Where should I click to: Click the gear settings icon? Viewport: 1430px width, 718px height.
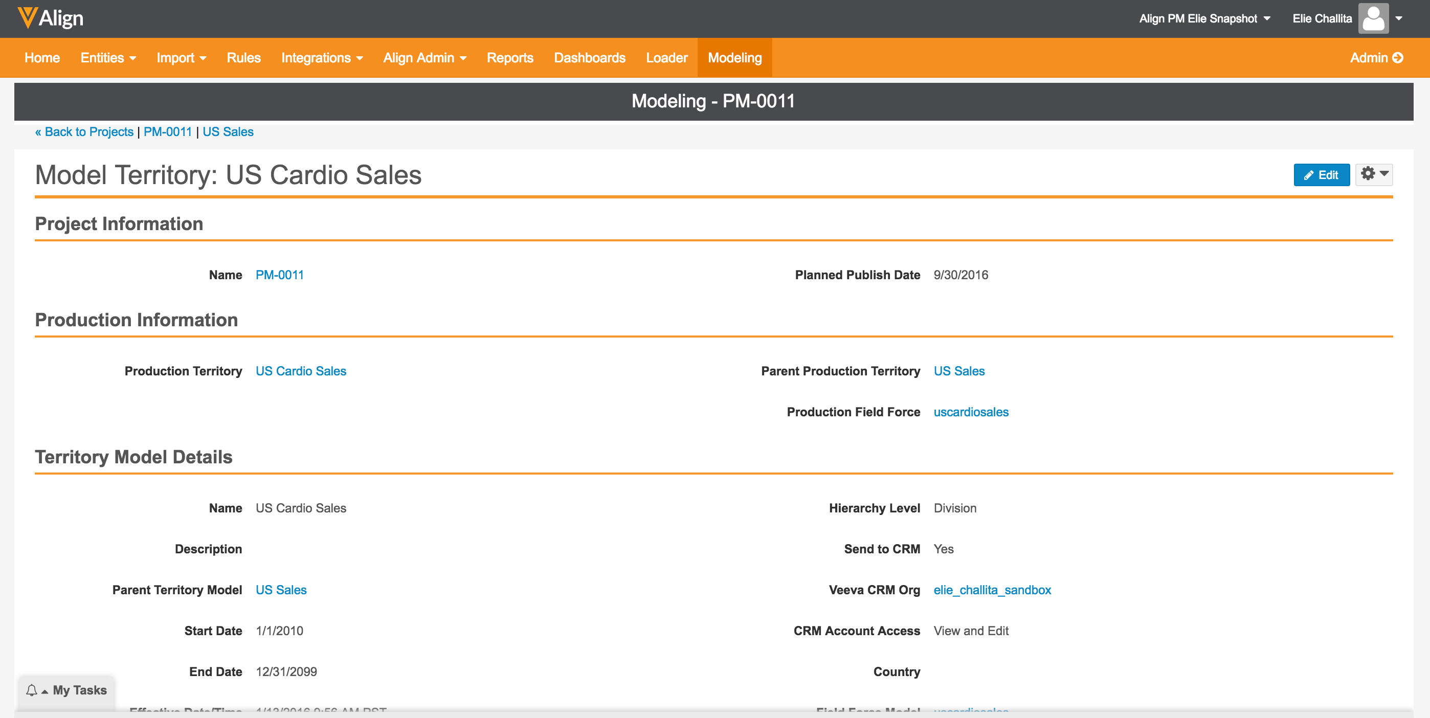[1368, 174]
